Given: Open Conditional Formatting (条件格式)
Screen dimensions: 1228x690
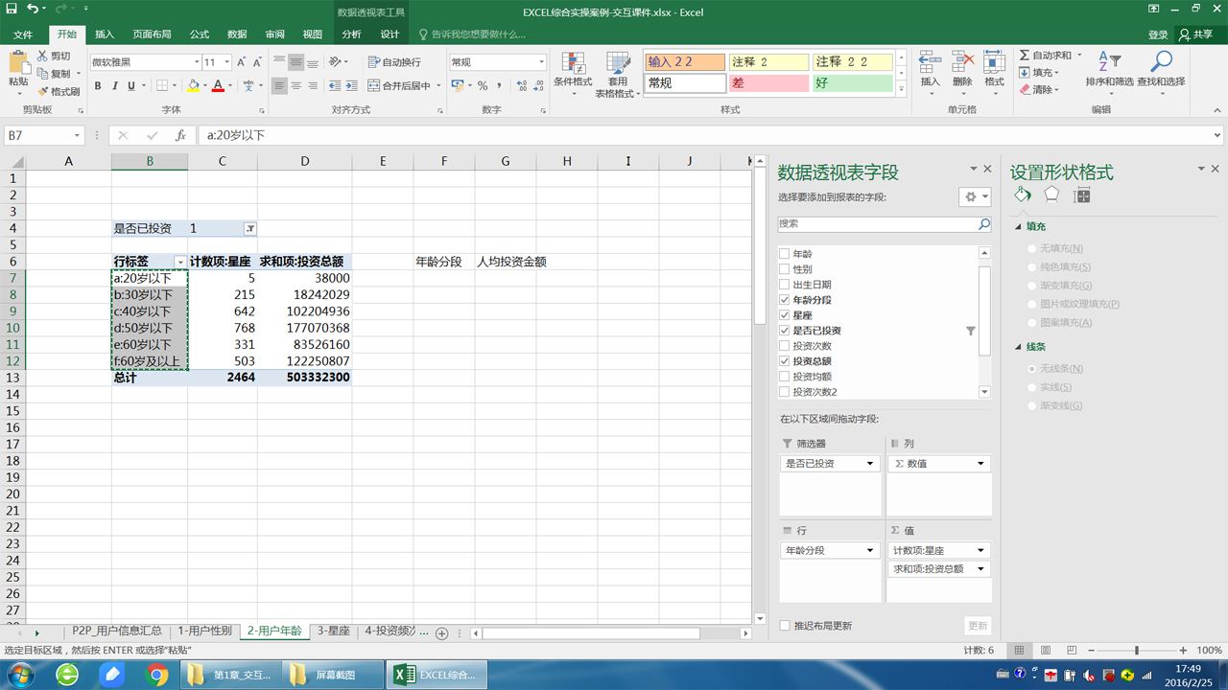Looking at the screenshot, I should coord(573,73).
